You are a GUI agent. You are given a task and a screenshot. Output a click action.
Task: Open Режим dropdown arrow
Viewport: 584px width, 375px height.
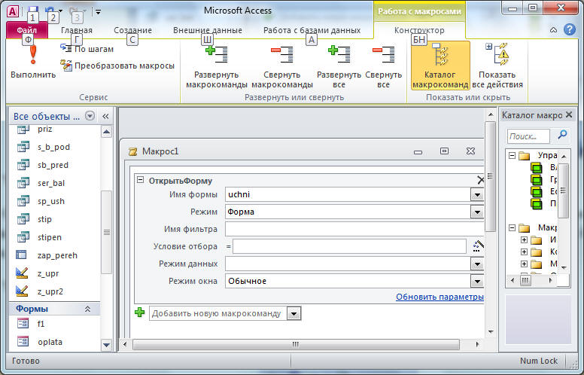tap(477, 212)
